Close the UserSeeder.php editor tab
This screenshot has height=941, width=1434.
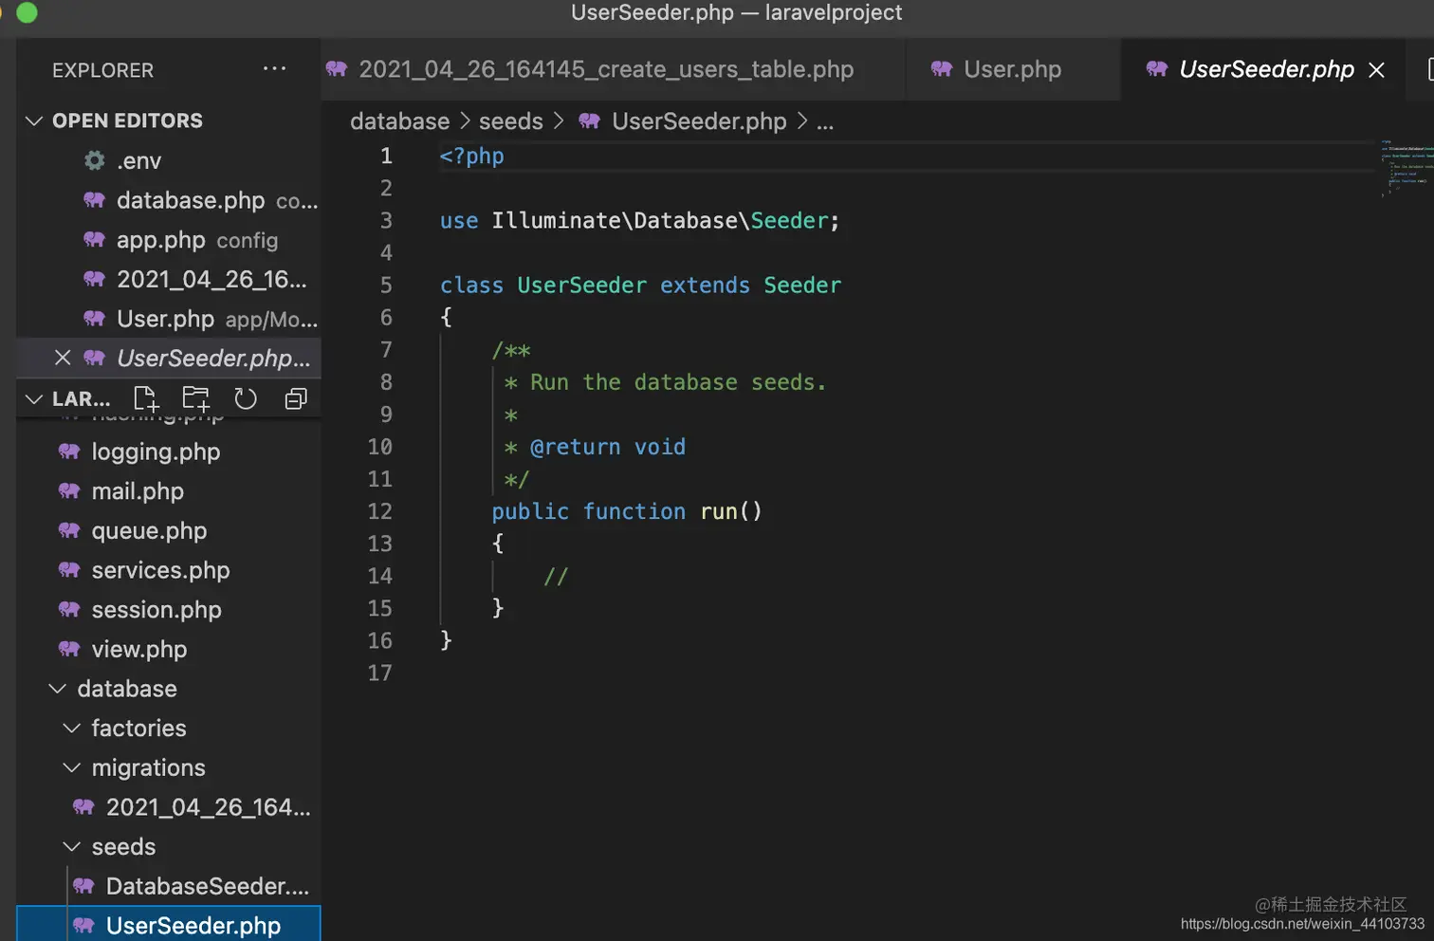tap(1376, 69)
